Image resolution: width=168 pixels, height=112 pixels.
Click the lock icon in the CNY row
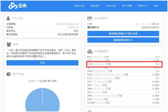click(137, 24)
